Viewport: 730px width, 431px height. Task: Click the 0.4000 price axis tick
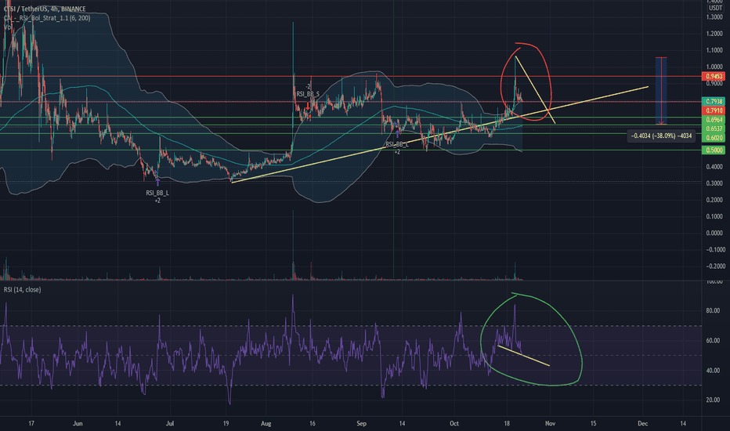click(x=714, y=167)
